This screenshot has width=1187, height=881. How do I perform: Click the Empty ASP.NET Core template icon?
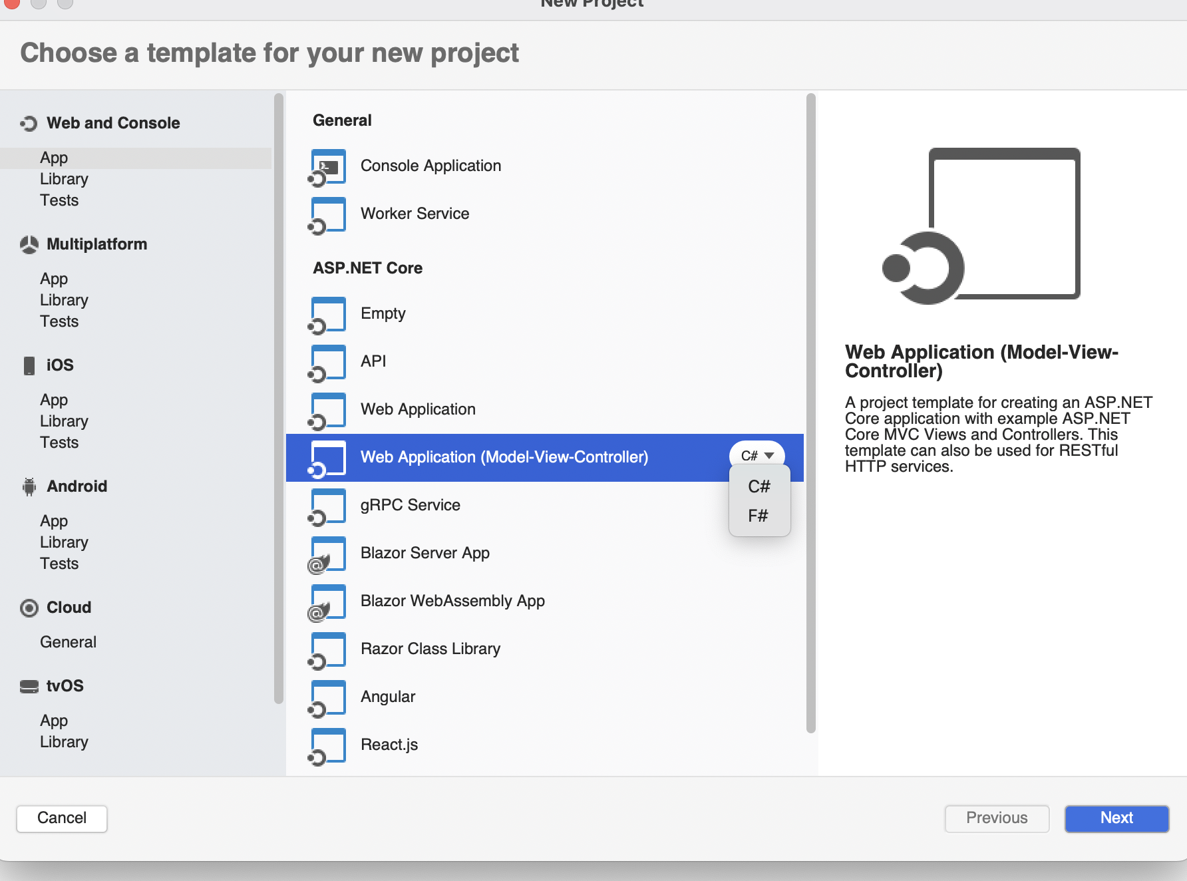(327, 315)
